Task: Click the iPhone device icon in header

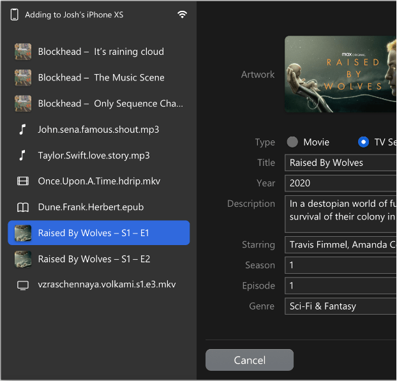Action: click(15, 15)
